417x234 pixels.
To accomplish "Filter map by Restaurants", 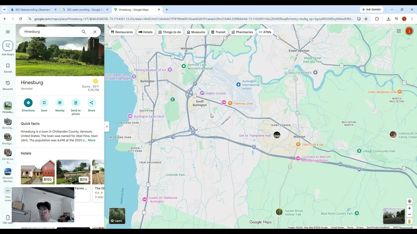I will (122, 32).
